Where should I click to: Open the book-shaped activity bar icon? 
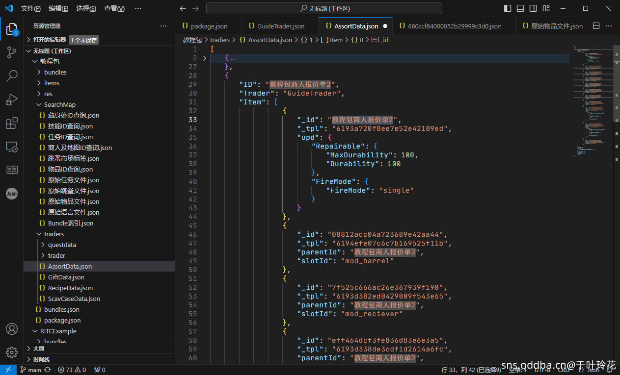click(12, 170)
